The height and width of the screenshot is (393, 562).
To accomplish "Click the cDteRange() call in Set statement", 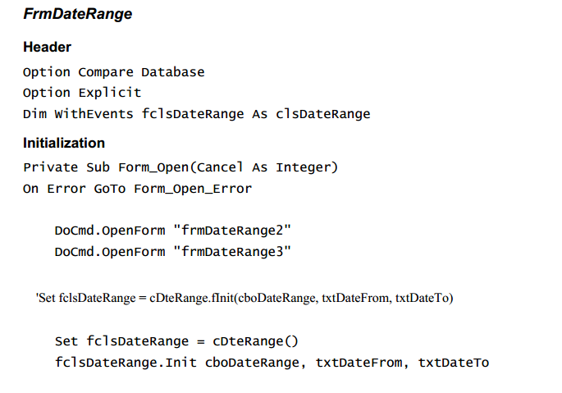I will pyautogui.click(x=255, y=341).
